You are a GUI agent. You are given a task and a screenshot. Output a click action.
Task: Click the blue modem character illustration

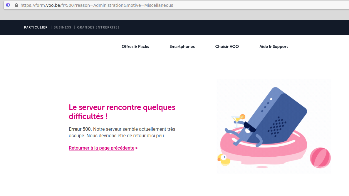282,112
